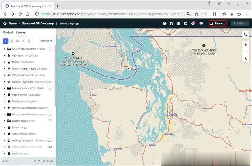252x166 pixels.
Task: Expand the Natural features component
Action: [4, 75]
